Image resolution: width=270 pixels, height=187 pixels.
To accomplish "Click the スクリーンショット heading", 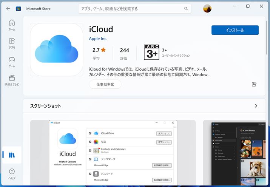I will click(45, 106).
